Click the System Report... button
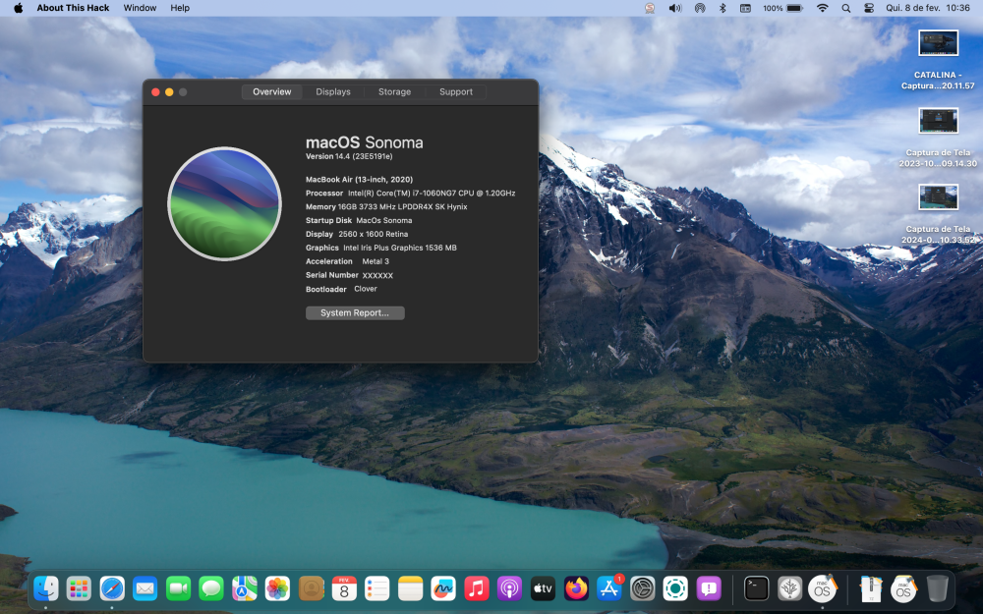Screen dimensions: 983x614 point(355,312)
